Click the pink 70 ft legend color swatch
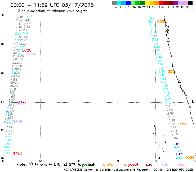Screen dimensions: 196x172 (185, 3)
